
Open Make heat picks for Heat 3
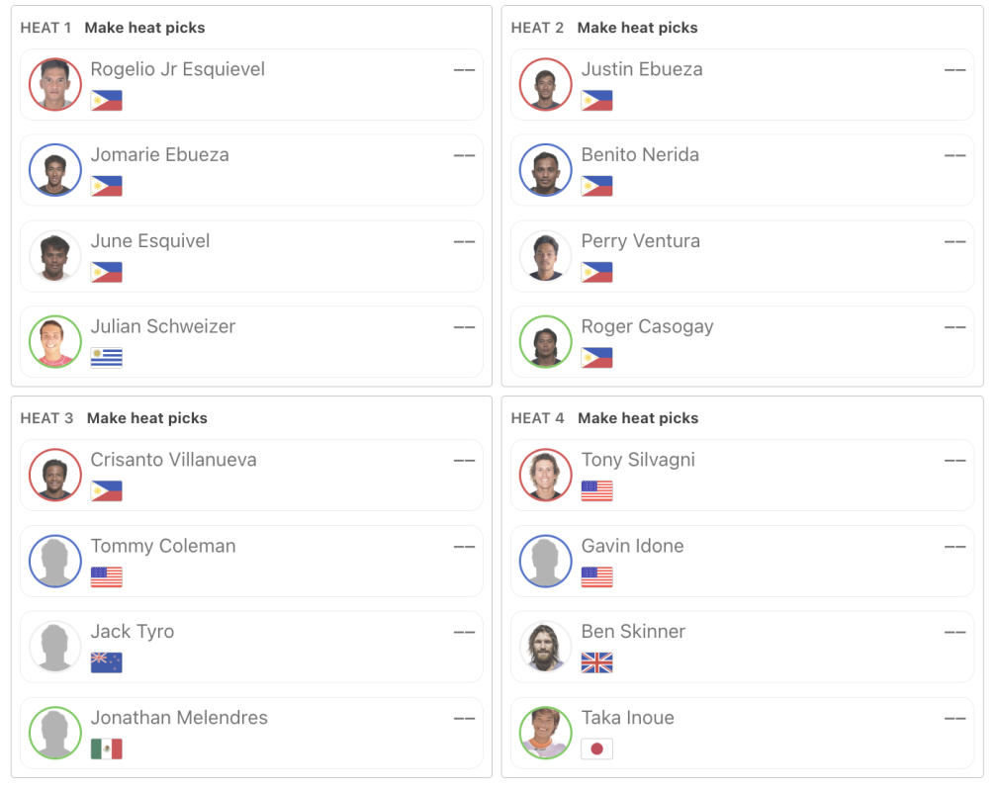click(146, 418)
